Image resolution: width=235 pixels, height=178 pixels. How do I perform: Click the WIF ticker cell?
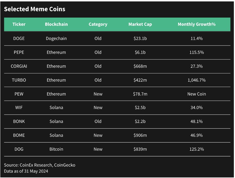[x=19, y=107]
